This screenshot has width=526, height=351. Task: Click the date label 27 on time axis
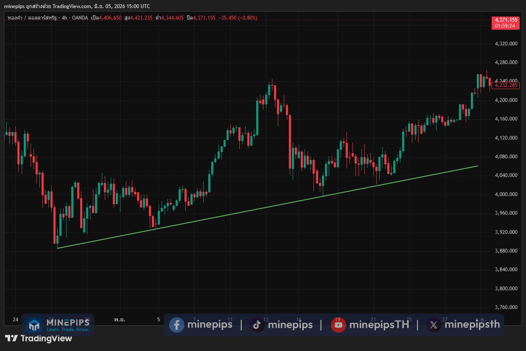pos(445,319)
